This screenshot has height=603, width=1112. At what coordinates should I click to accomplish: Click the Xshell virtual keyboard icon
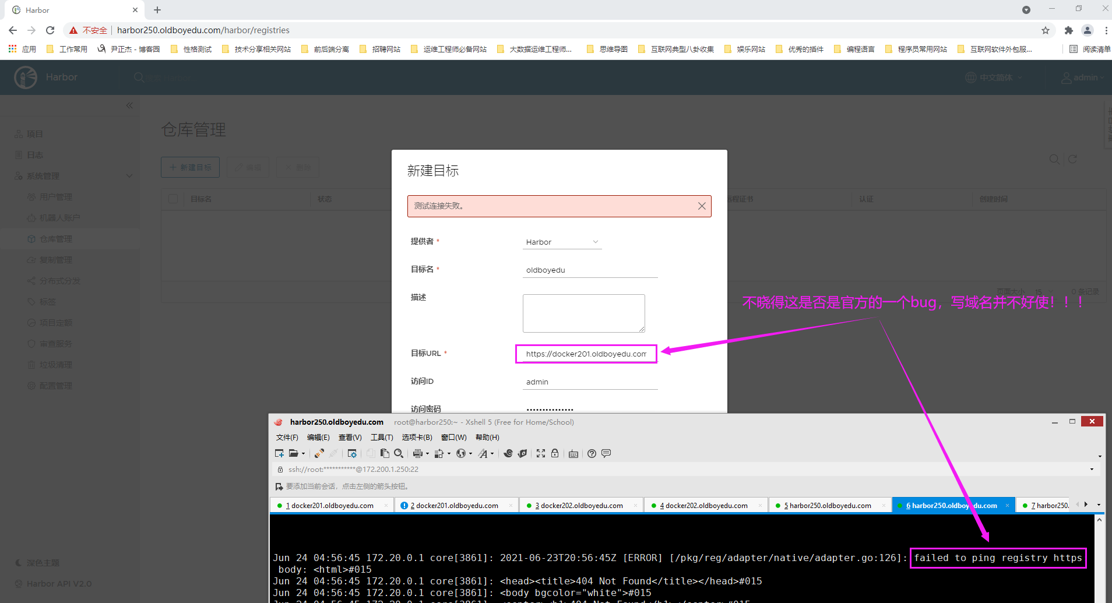(x=573, y=453)
